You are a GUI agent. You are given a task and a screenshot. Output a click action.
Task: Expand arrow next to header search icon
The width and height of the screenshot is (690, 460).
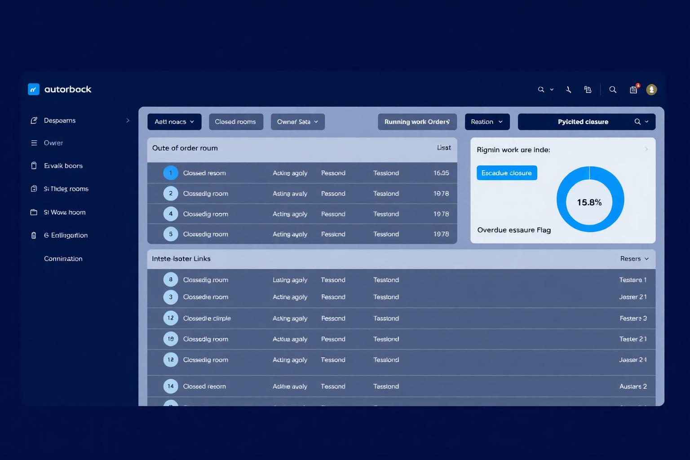coord(552,89)
